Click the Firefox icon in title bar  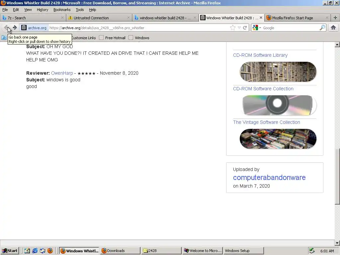3,3
